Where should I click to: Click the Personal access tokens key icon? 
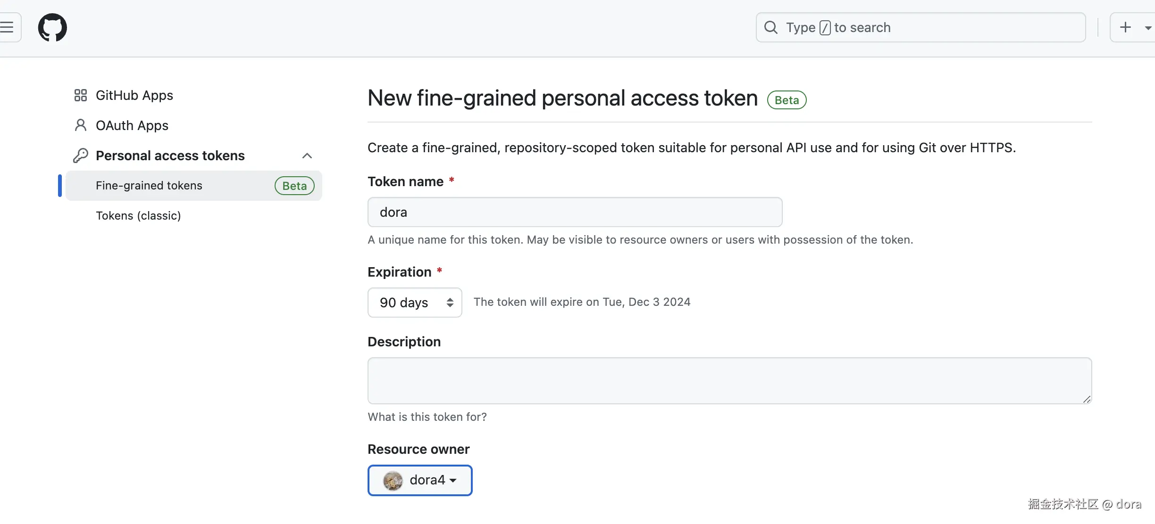pos(81,156)
